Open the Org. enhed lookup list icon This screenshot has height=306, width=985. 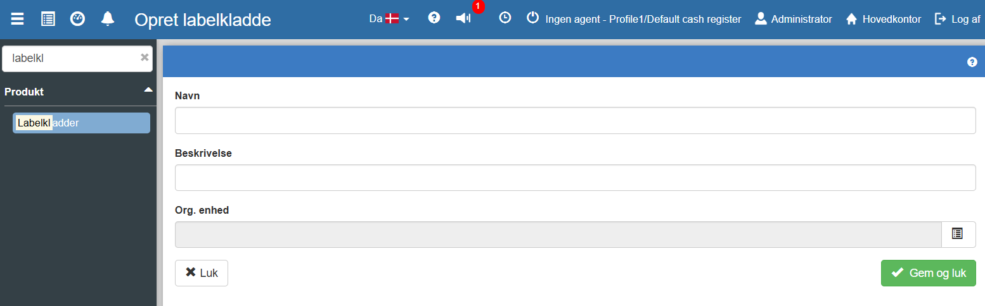click(x=958, y=234)
